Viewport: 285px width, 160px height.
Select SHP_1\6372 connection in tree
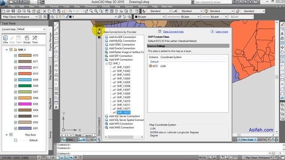coord(123,112)
